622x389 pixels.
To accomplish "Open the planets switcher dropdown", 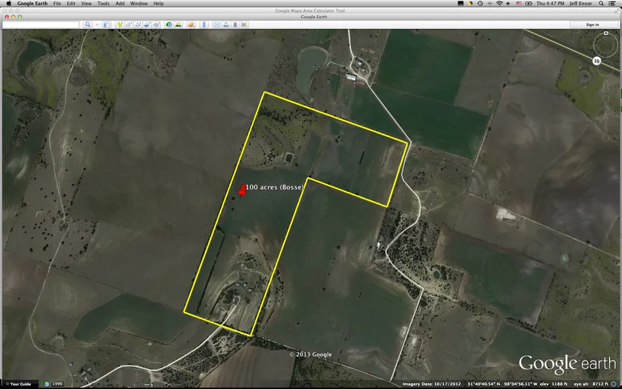I will click(x=191, y=25).
